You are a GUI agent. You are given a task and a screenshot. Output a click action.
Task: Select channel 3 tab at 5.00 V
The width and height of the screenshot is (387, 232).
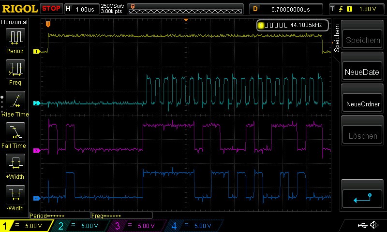[138, 226]
